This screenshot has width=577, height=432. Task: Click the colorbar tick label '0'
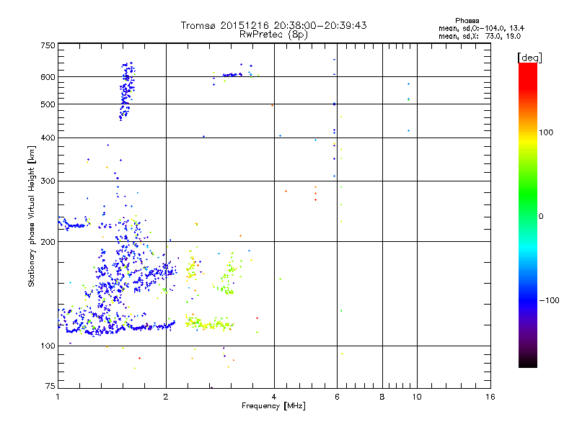541,217
